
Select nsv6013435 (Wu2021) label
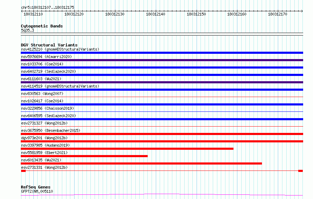tap(41, 160)
